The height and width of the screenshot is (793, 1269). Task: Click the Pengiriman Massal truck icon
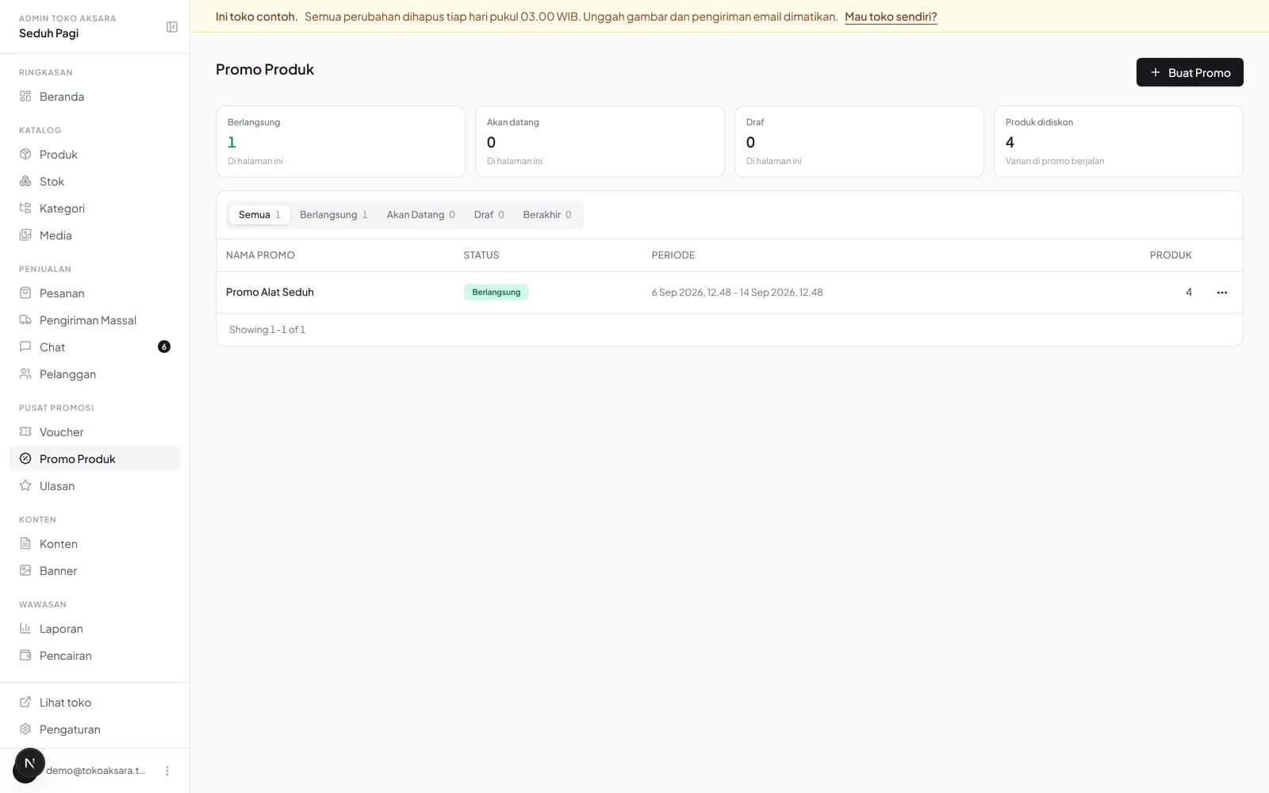[x=25, y=320]
